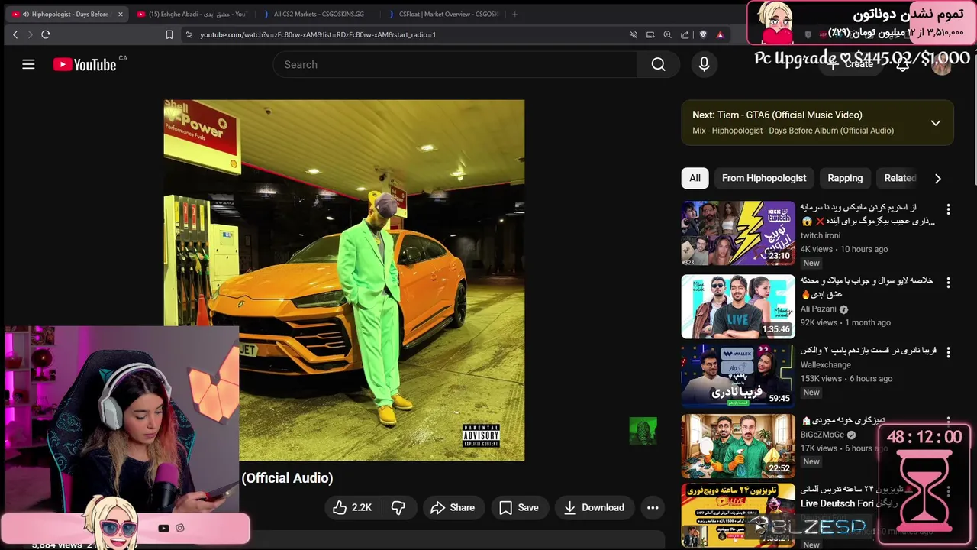
Task: Open BiGeZMoGe channel name
Action: (x=822, y=435)
